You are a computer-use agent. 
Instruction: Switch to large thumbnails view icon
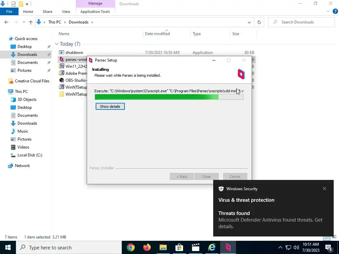click(x=334, y=237)
